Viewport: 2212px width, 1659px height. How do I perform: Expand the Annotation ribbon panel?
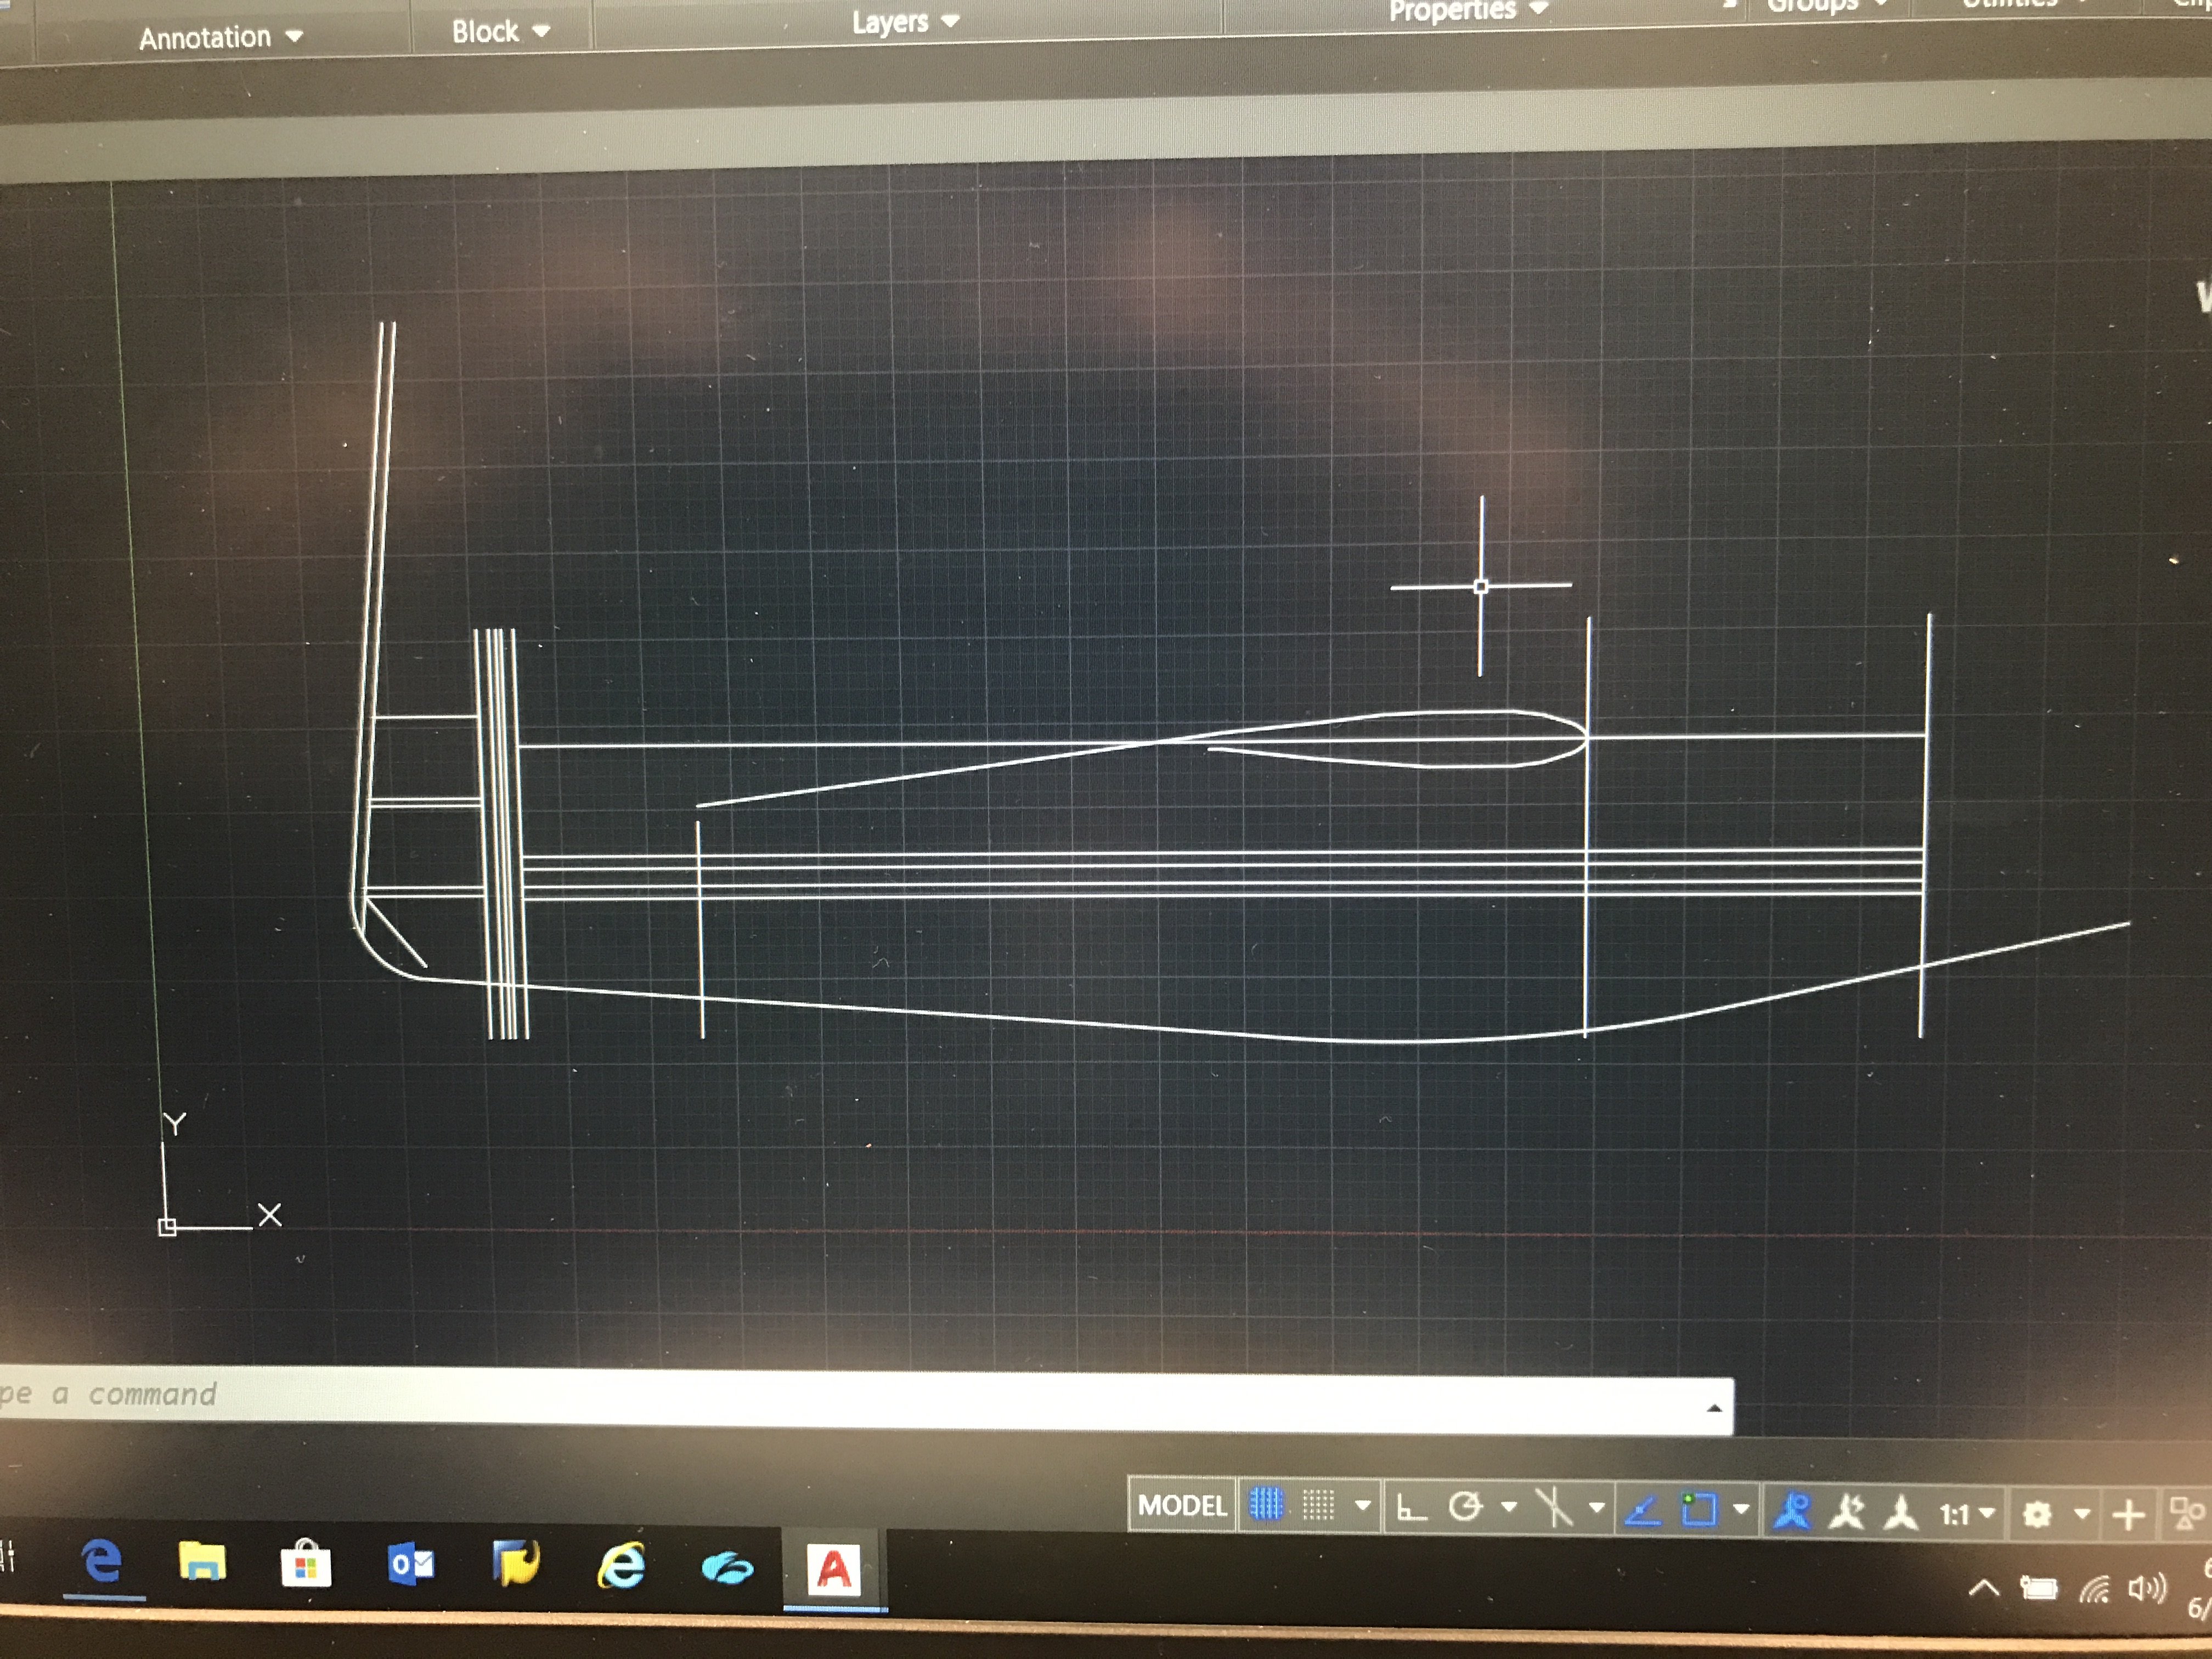tap(220, 38)
